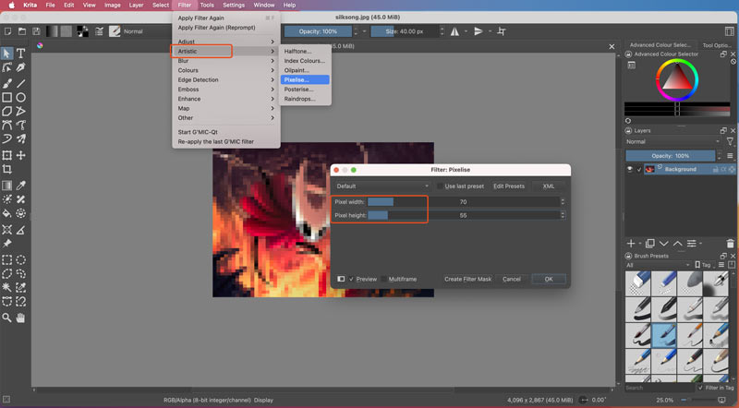Check the Use last preset box
739x408 pixels.
440,186
